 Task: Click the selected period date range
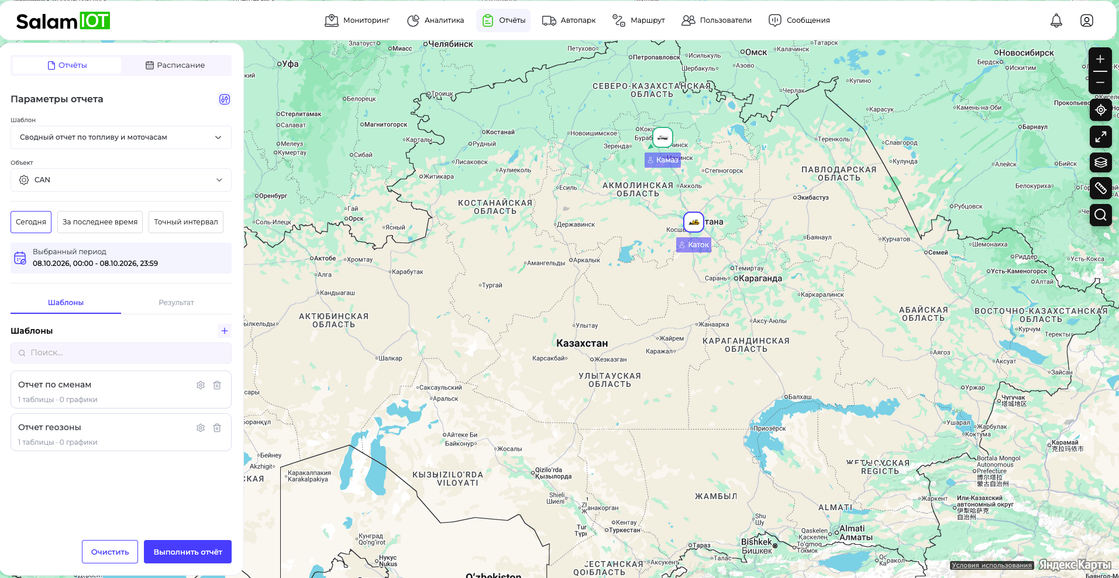point(95,264)
